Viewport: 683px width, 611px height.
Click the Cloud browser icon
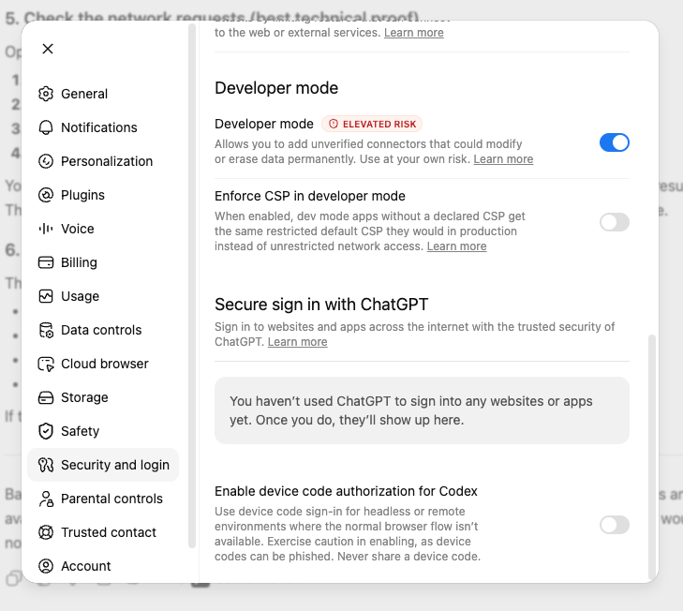[46, 364]
